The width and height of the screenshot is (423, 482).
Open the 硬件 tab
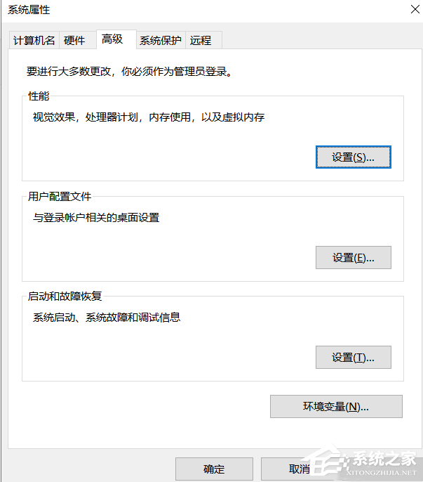tap(74, 40)
